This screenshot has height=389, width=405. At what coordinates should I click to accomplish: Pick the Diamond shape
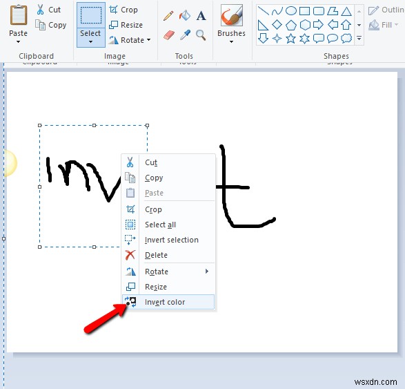[x=277, y=25]
